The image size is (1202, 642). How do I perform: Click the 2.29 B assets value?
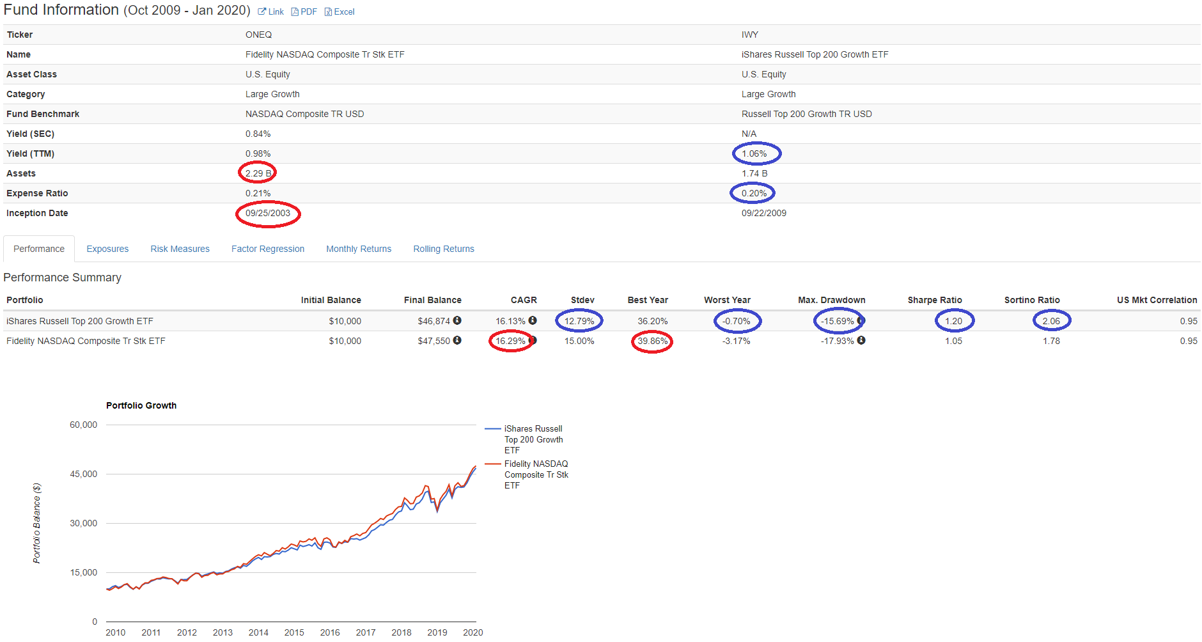coord(258,173)
